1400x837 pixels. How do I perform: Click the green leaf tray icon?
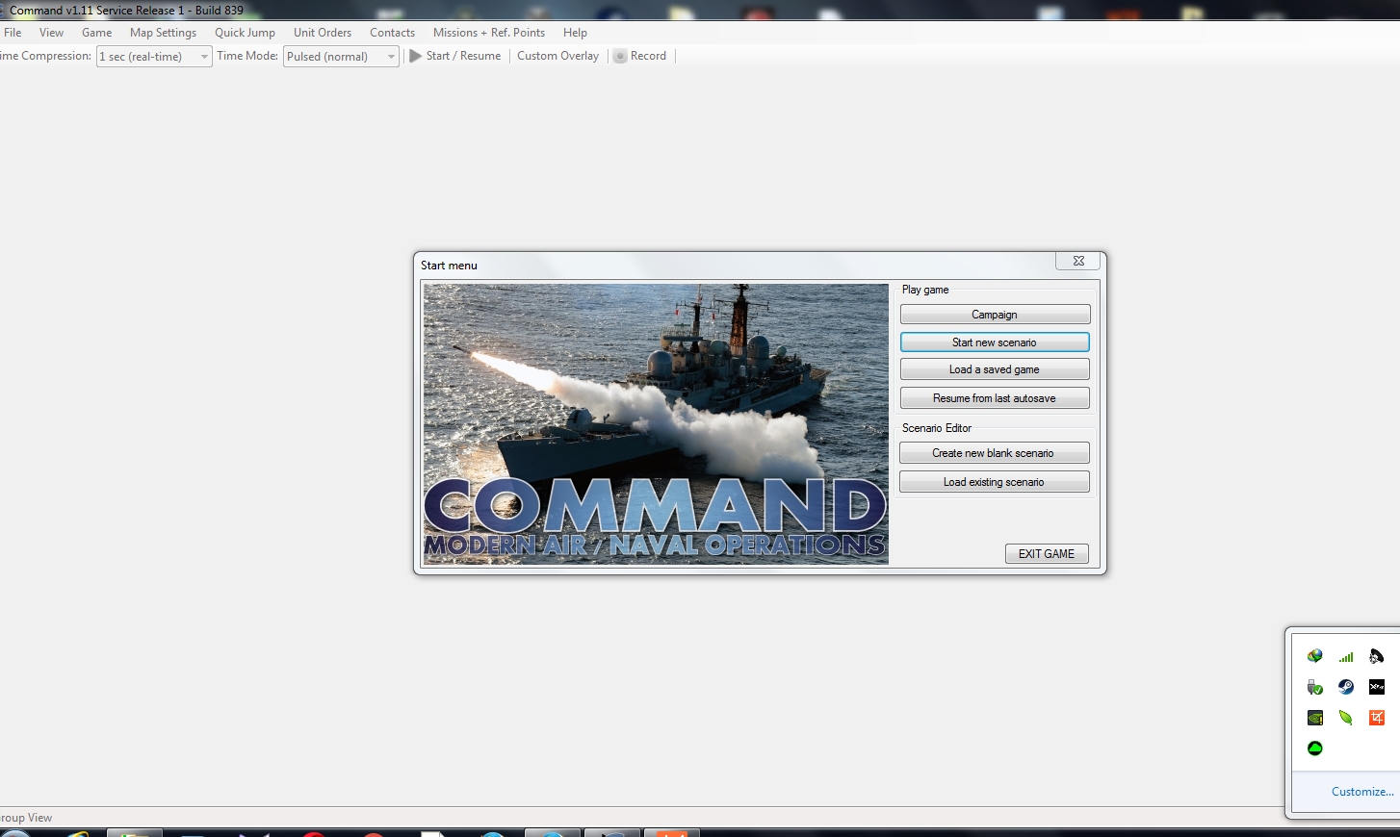point(1346,718)
